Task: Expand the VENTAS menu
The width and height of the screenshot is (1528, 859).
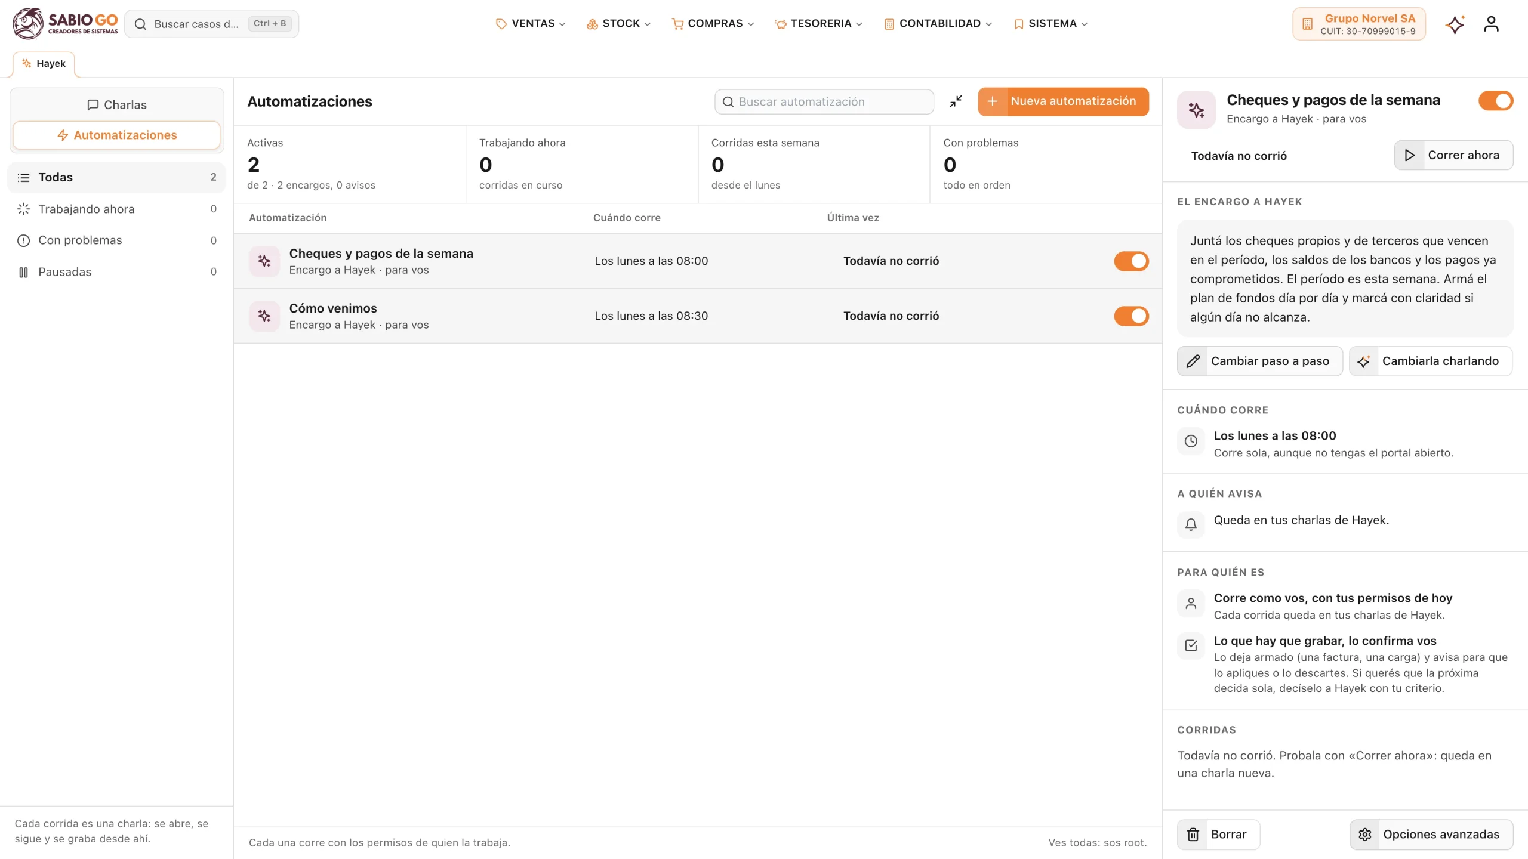Action: [531, 24]
